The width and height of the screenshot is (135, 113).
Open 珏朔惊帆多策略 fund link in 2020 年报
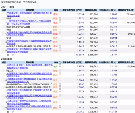click(x=29, y=102)
